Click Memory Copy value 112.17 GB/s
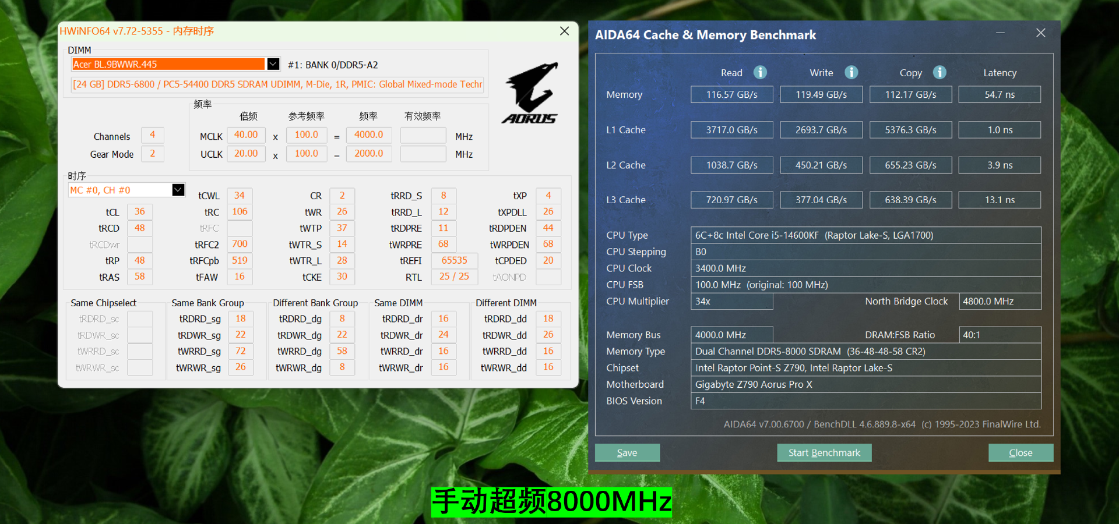This screenshot has width=1119, height=524. tap(911, 94)
